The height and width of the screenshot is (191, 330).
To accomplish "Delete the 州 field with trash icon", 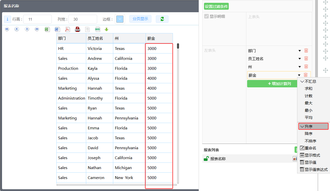I will [306, 67].
